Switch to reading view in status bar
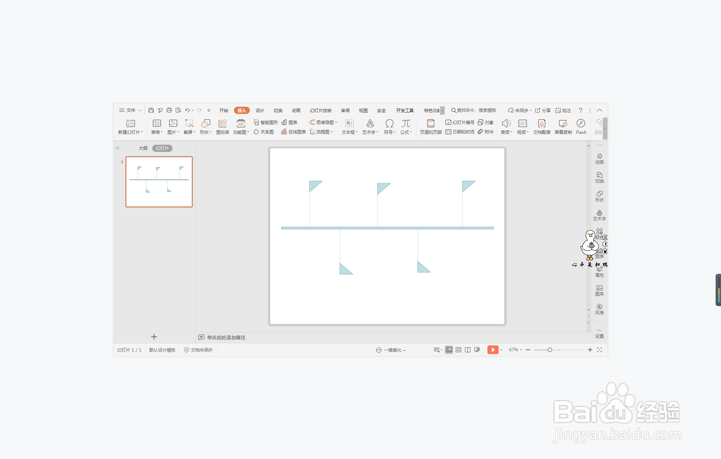Viewport: 721px width, 459px height. pos(468,350)
